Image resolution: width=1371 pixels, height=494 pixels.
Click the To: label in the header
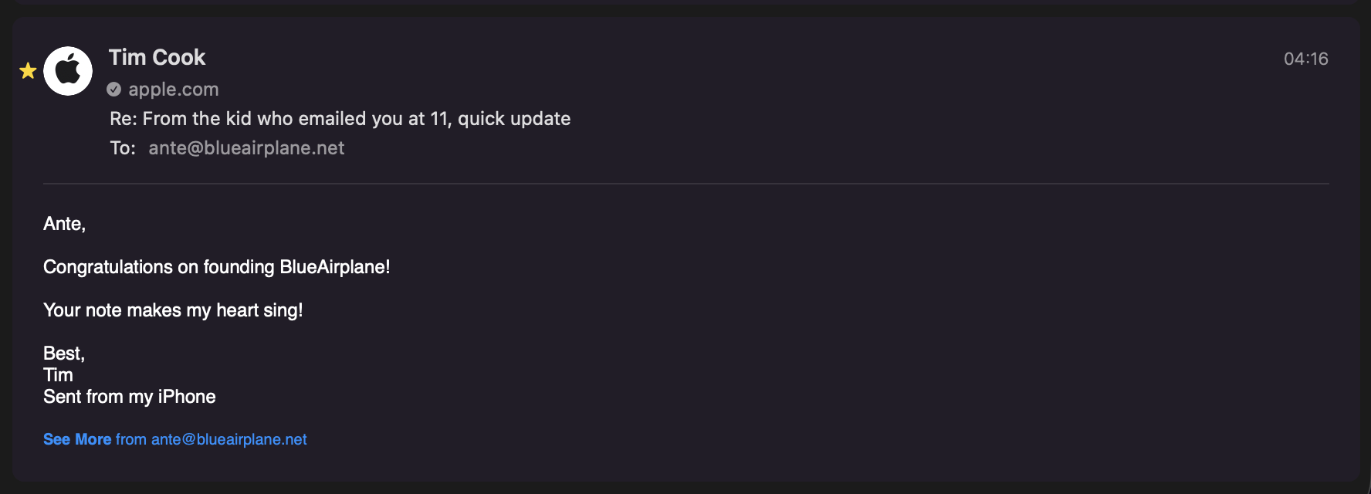[122, 148]
